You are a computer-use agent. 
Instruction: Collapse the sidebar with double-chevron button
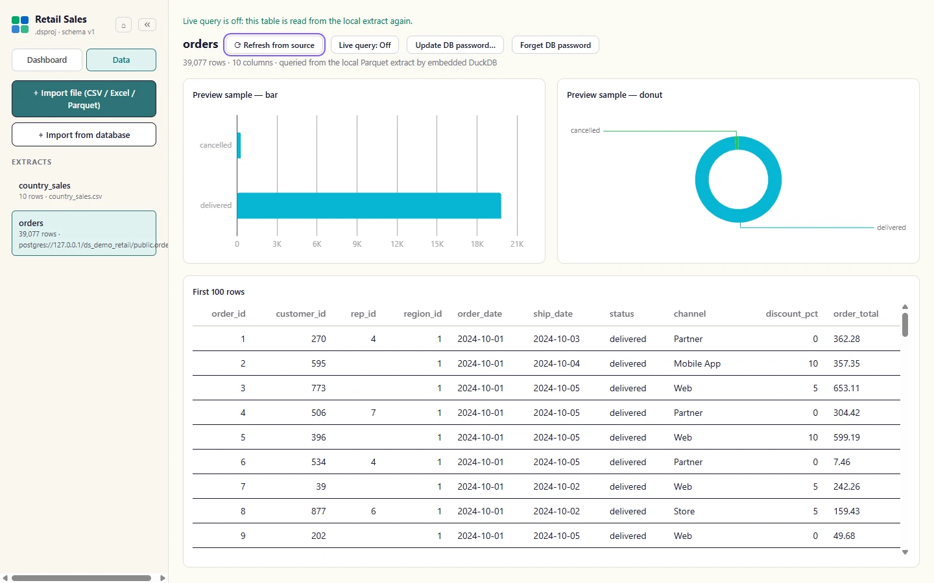point(147,25)
